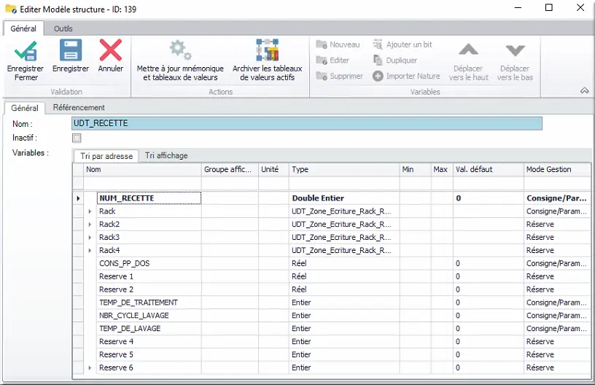Expand the Rack4 row

coord(90,250)
